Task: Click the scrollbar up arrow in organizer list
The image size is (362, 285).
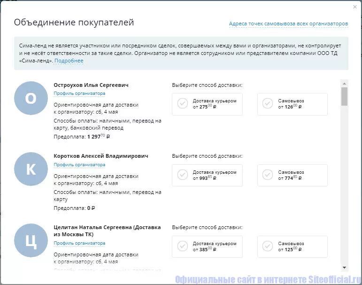Action: (344, 84)
